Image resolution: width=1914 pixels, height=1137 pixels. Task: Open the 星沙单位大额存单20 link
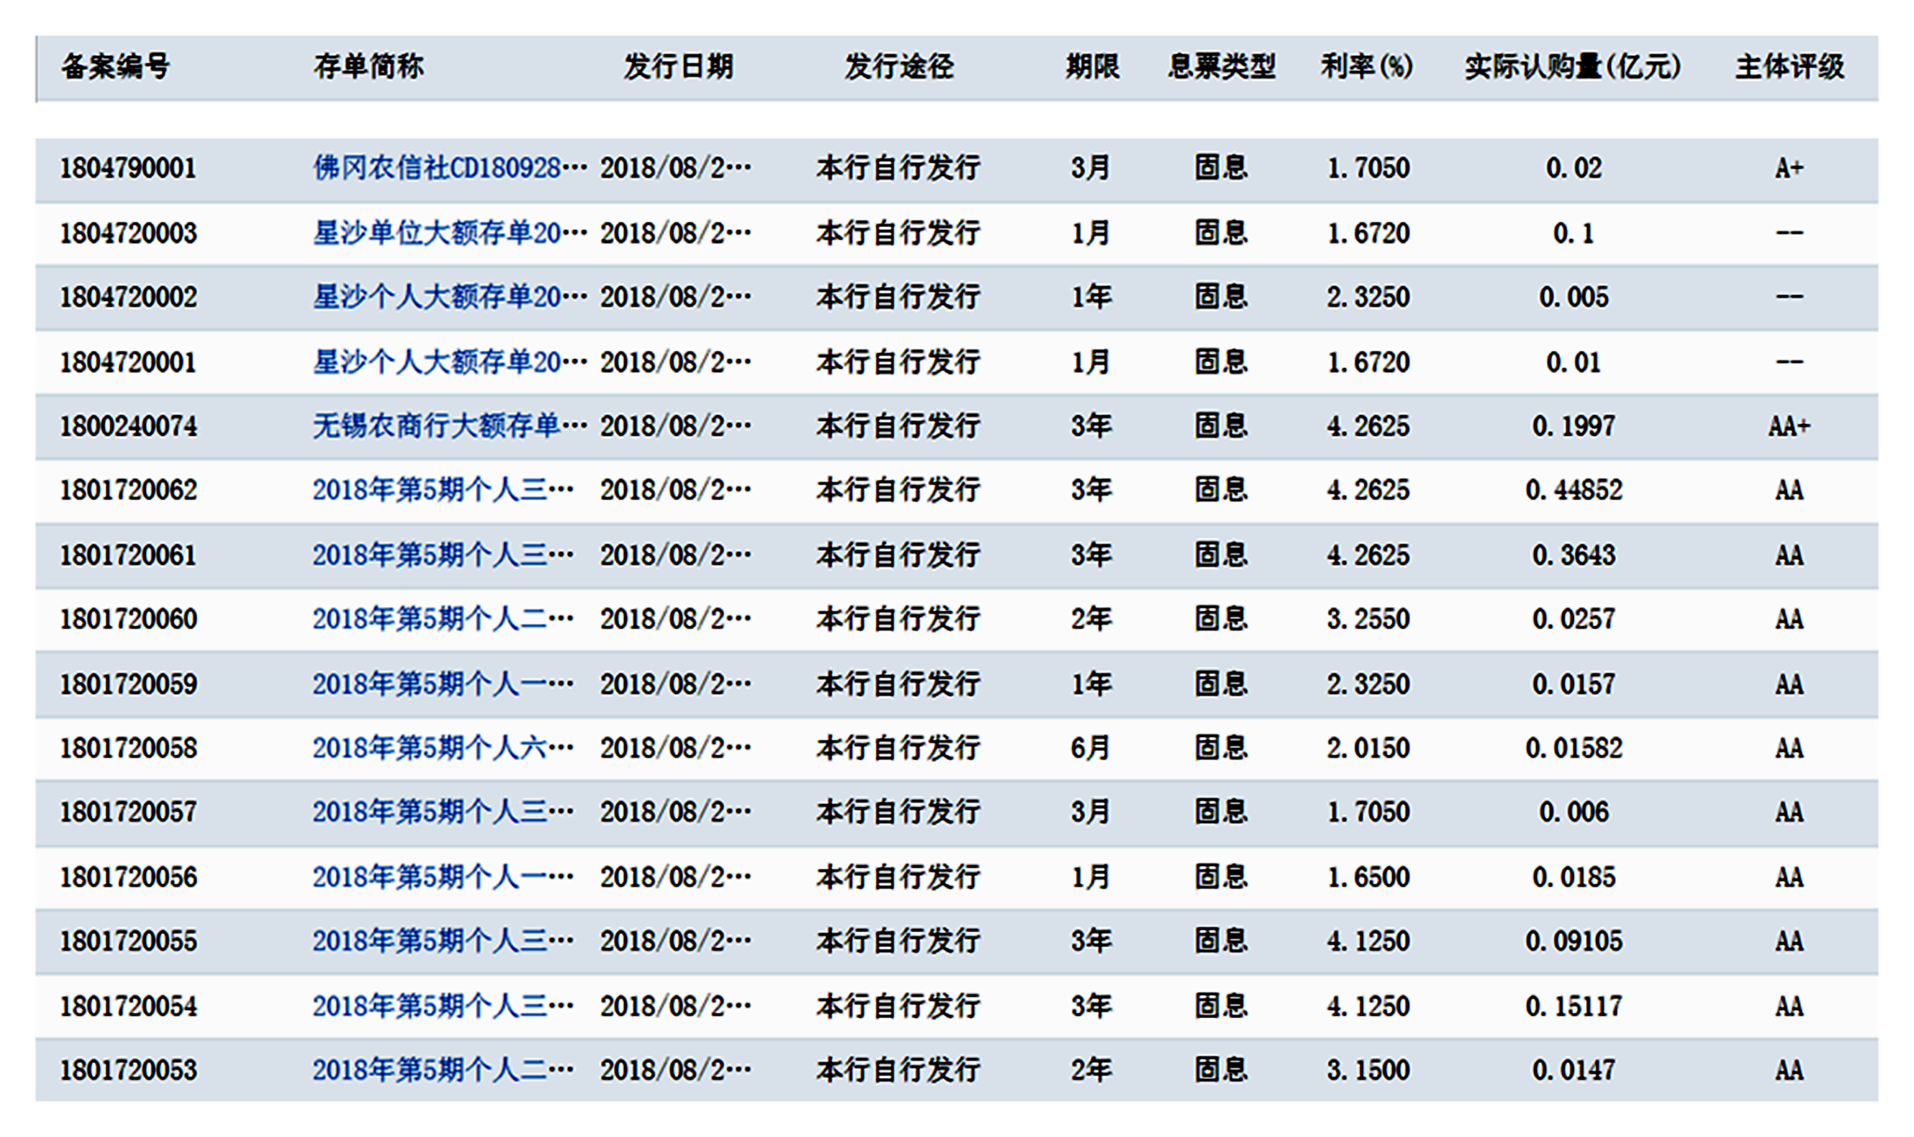click(450, 233)
